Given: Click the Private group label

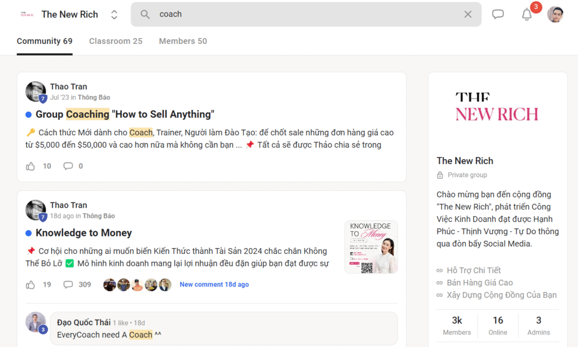Looking at the screenshot, I should tap(467, 175).
